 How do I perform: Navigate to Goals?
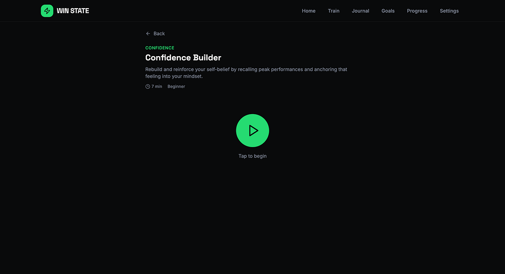[x=388, y=11]
